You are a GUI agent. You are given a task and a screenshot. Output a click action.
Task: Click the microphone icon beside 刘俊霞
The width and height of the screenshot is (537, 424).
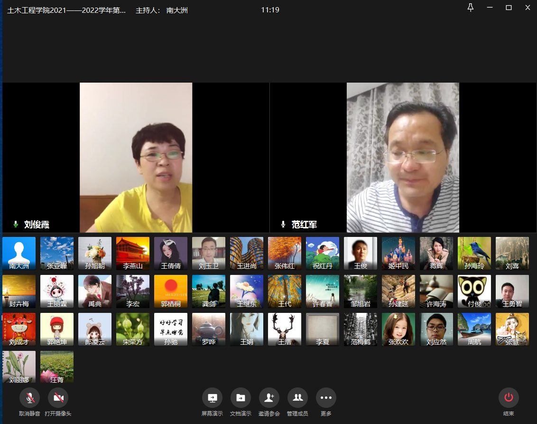click(x=16, y=225)
